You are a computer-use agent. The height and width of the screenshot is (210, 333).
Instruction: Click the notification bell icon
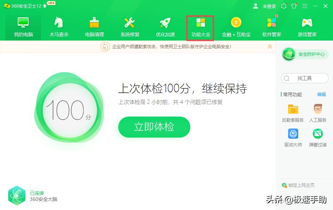pos(284,6)
